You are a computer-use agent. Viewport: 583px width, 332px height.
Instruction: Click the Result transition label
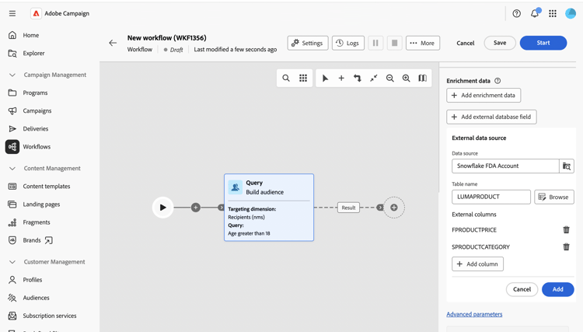pos(348,208)
